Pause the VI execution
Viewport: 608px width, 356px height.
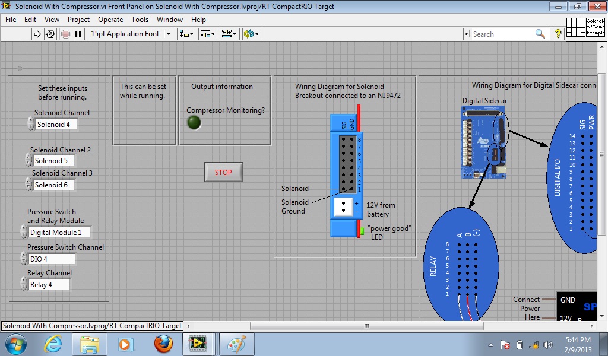pyautogui.click(x=78, y=34)
